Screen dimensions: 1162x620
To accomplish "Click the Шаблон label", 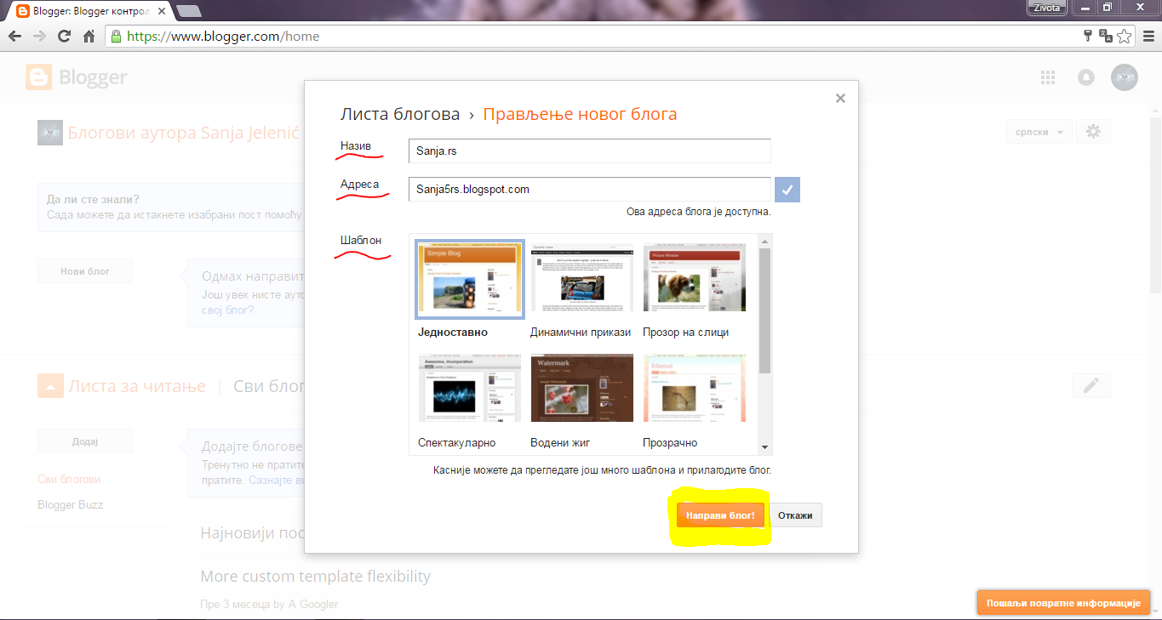I will click(x=361, y=241).
